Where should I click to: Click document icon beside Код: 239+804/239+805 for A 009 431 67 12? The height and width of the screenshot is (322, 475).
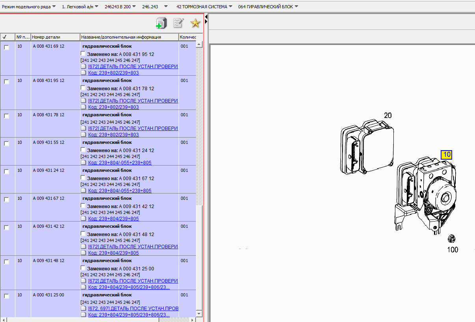coord(83,219)
